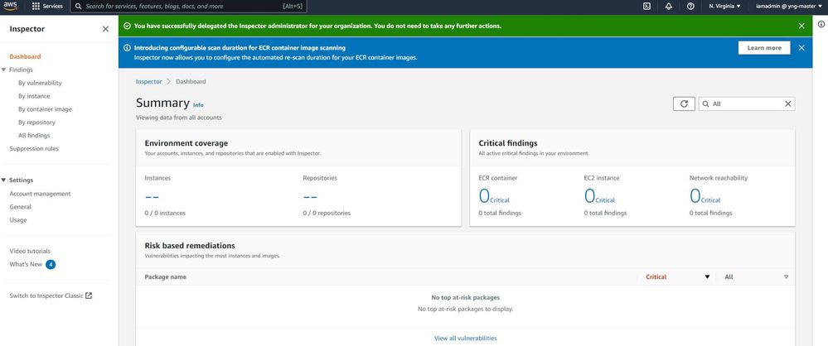
Task: Open What's New link
Action: [x=26, y=264]
